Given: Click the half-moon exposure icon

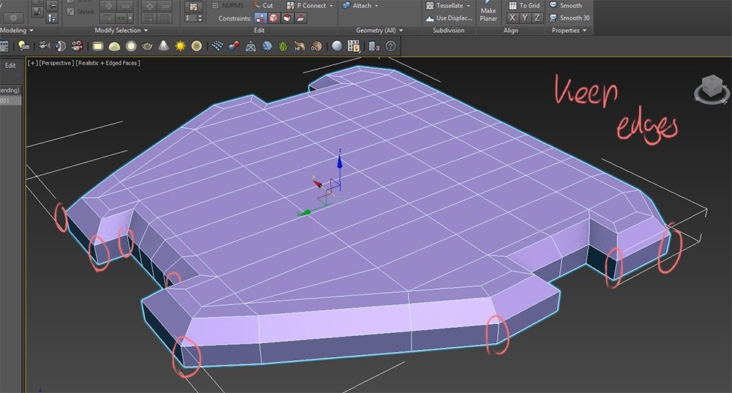Looking at the screenshot, I should (x=61, y=46).
